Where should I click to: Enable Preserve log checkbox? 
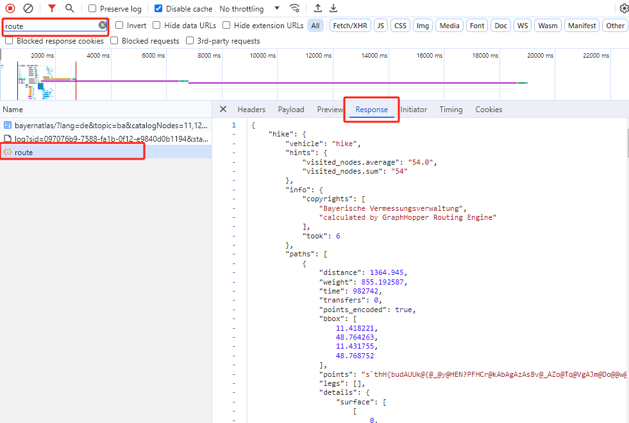pos(92,8)
